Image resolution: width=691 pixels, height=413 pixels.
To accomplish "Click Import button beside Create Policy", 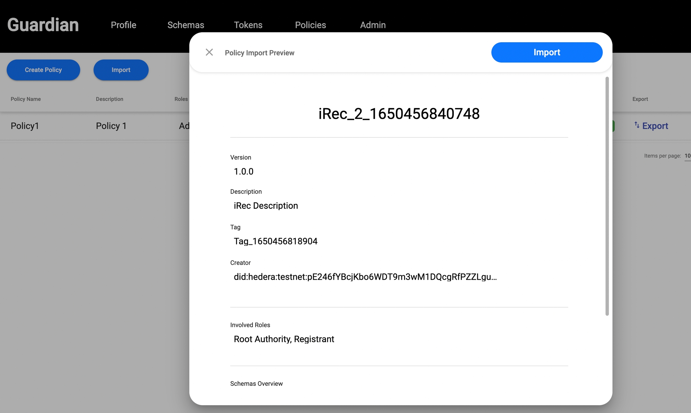I will (x=121, y=70).
